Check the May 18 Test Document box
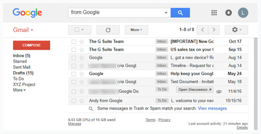This screenshot has height=134, width=261. click(74, 82)
